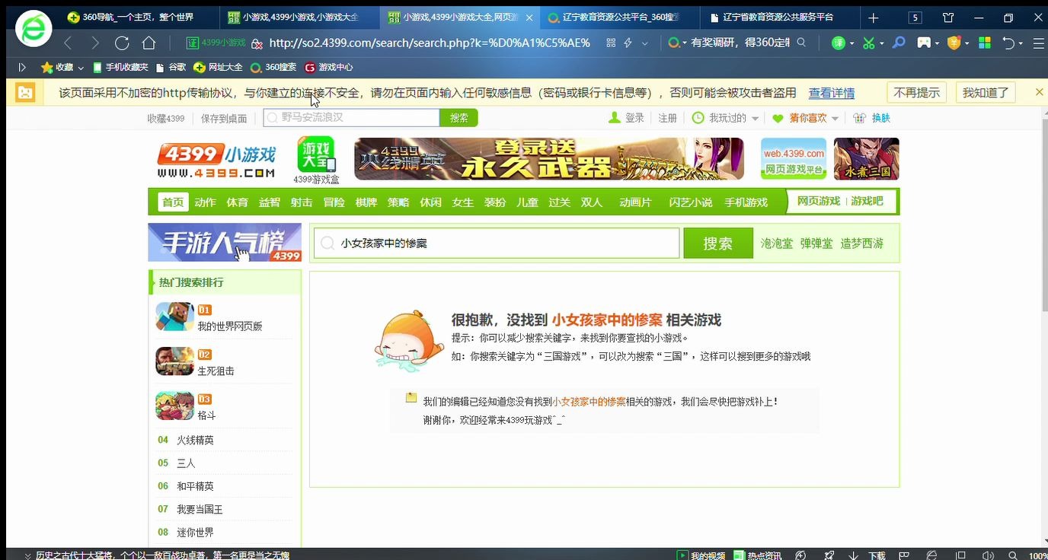The width and height of the screenshot is (1048, 560).
Task: Open the QR code icon in address bar
Action: coord(611,43)
